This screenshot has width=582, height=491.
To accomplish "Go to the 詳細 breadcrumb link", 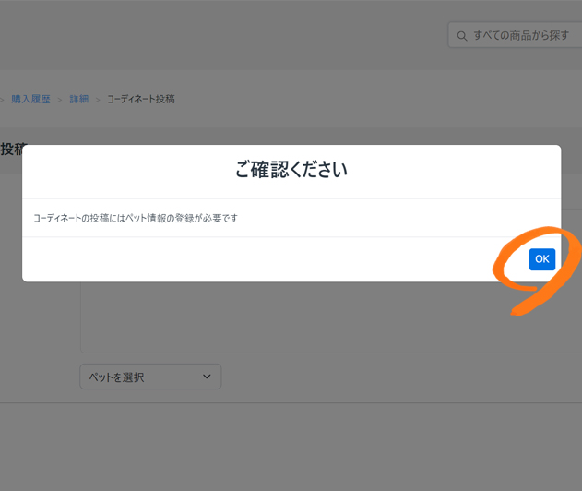I will (79, 99).
